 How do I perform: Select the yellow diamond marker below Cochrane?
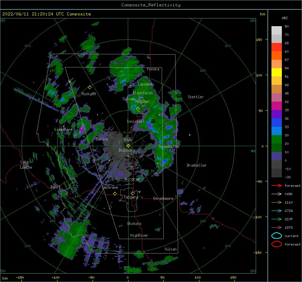pos(115,193)
